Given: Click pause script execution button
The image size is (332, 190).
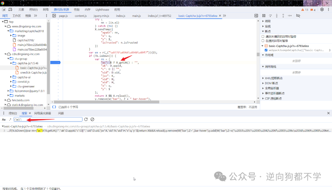Looking at the screenshot, I should [264, 16].
